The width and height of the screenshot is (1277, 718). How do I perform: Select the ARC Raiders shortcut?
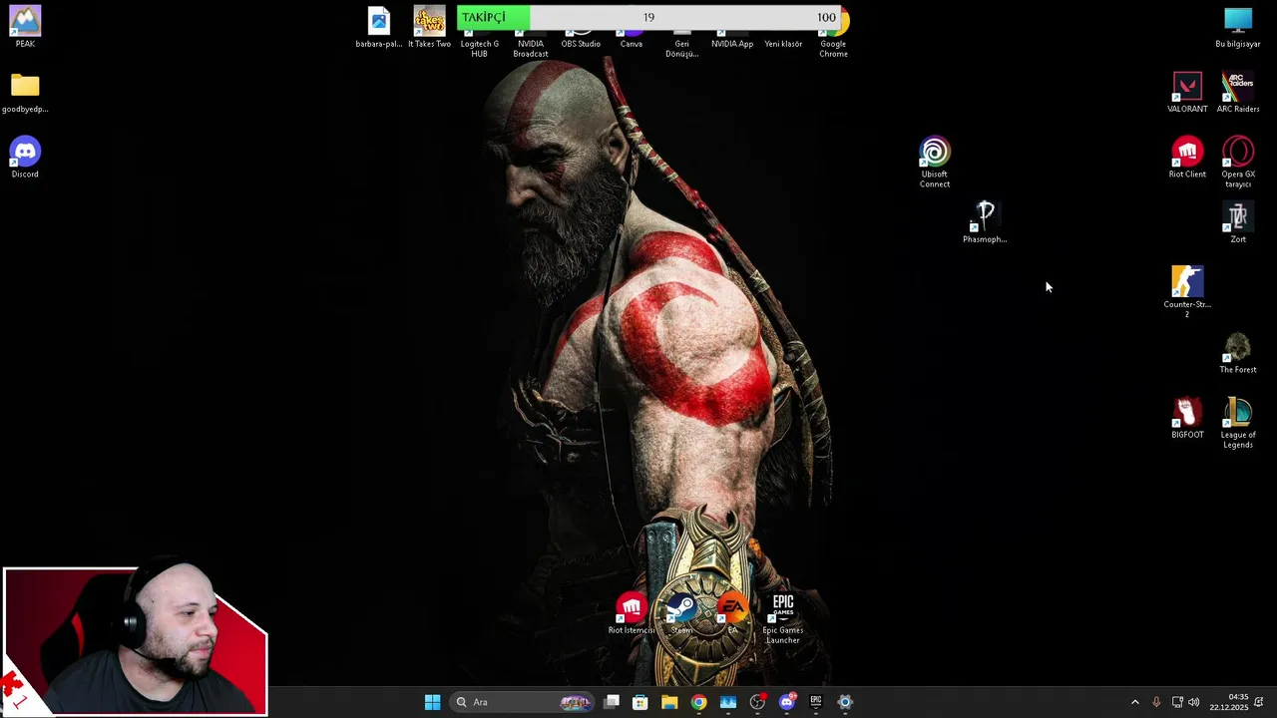1238,93
